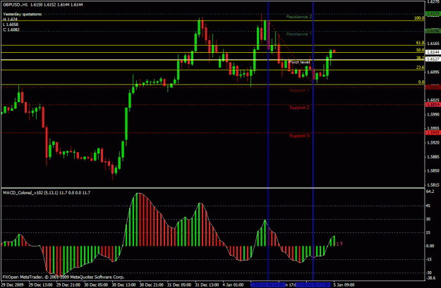The height and width of the screenshot is (288, 441).
Task: Click the 'Yesterday quotations:' label
Action: pyautogui.click(x=22, y=14)
